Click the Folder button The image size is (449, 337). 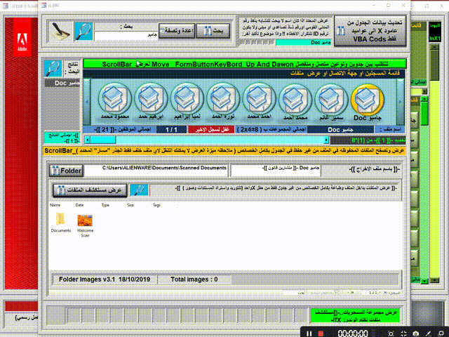[65, 170]
